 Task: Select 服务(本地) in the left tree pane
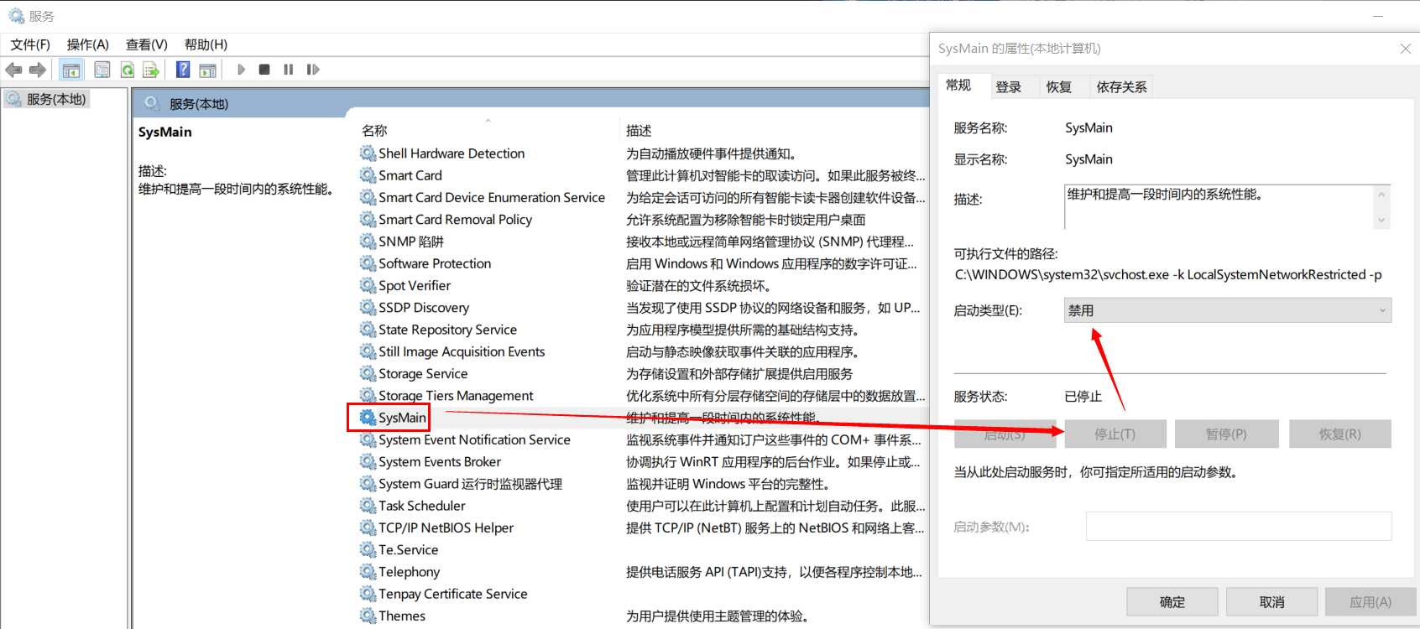pos(55,99)
